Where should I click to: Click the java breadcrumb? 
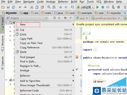coord(58,13)
